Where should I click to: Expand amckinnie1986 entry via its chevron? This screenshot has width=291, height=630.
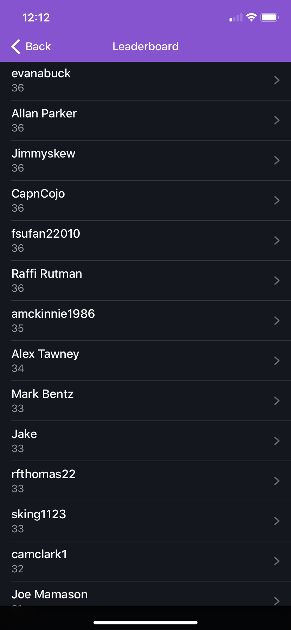(x=277, y=321)
